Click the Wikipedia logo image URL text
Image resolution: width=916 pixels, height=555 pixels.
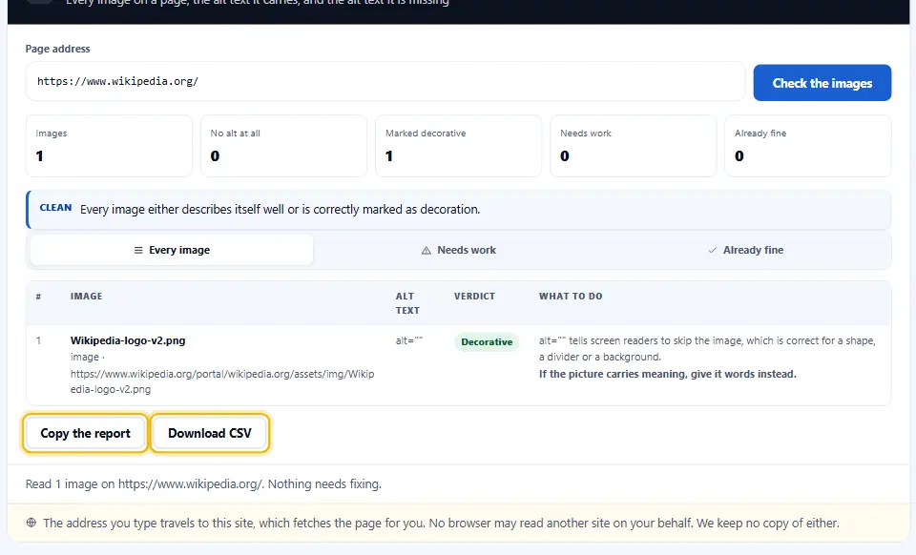tap(222, 381)
